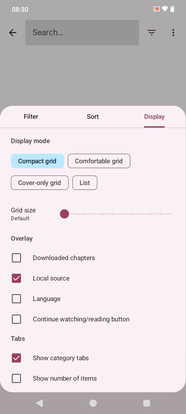Uncheck the Local source checkbox
This screenshot has height=414, width=186.
tap(17, 278)
